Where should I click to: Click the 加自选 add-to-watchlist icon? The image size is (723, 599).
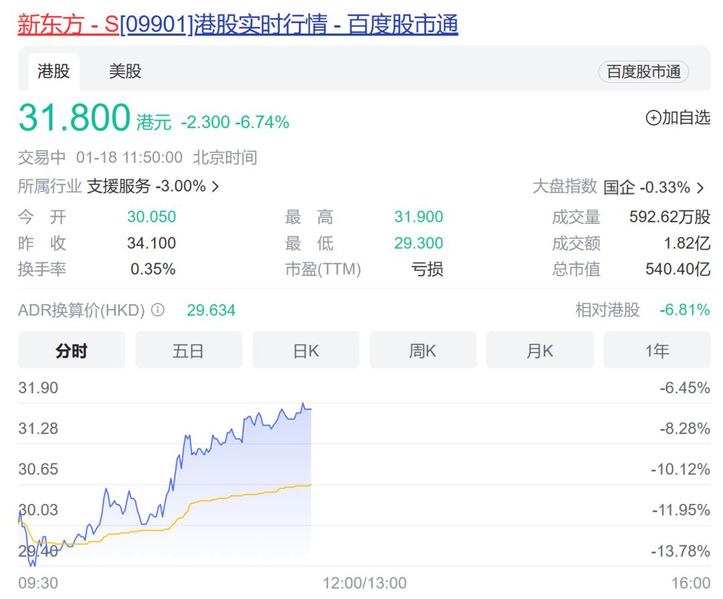pyautogui.click(x=677, y=117)
